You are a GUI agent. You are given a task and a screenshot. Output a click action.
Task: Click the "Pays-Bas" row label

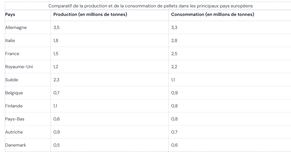tap(15, 119)
